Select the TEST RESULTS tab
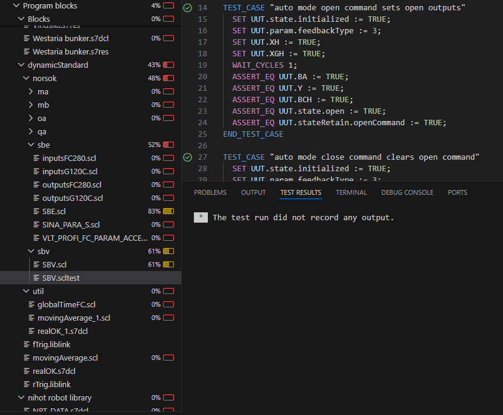 click(x=301, y=192)
